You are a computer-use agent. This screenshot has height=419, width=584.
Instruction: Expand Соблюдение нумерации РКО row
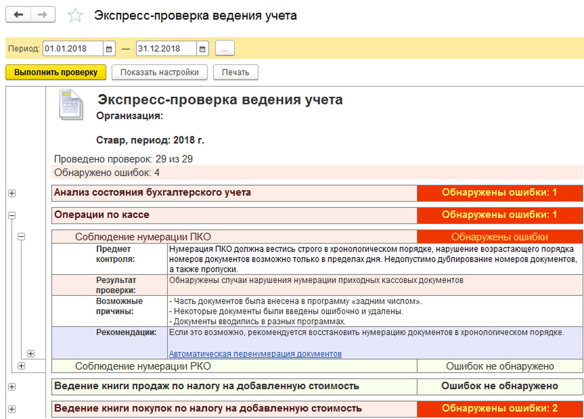(x=21, y=365)
